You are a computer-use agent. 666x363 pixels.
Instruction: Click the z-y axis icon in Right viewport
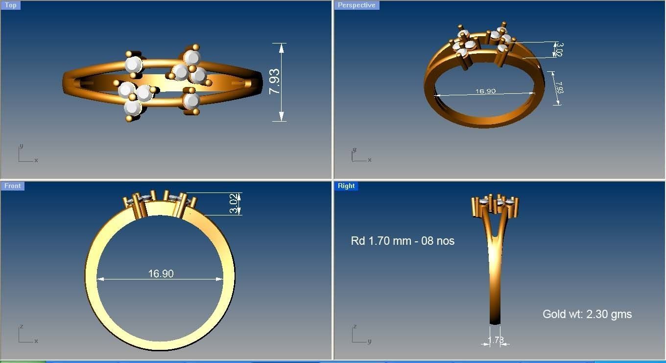[x=361, y=334]
